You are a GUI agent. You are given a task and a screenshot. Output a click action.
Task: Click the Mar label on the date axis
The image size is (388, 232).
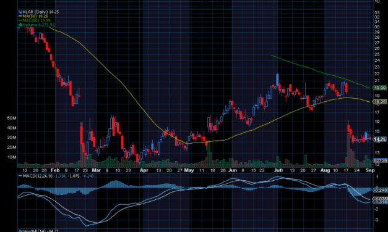click(x=97, y=170)
